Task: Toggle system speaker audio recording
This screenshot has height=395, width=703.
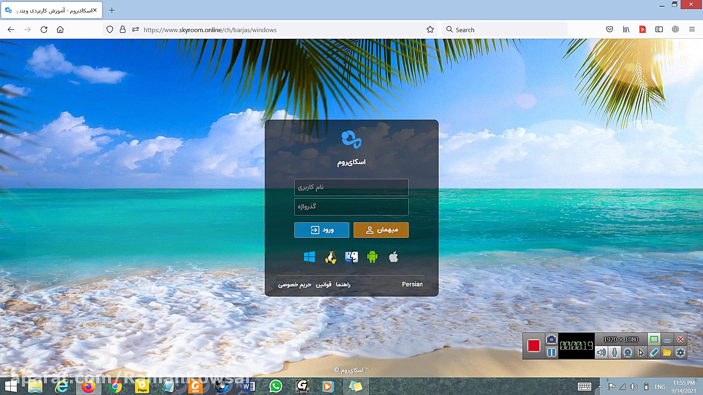Action: [601, 353]
